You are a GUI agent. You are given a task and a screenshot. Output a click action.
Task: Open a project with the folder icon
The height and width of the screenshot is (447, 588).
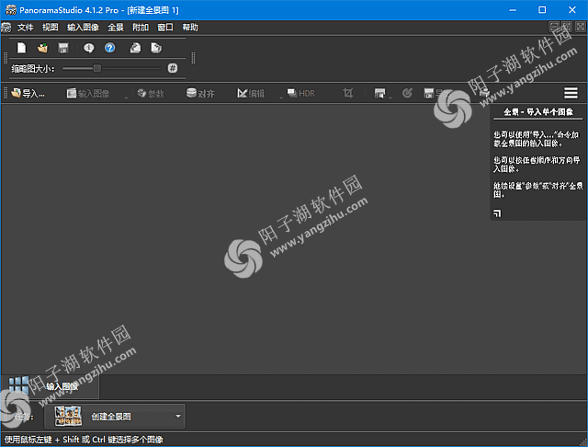[x=42, y=48]
